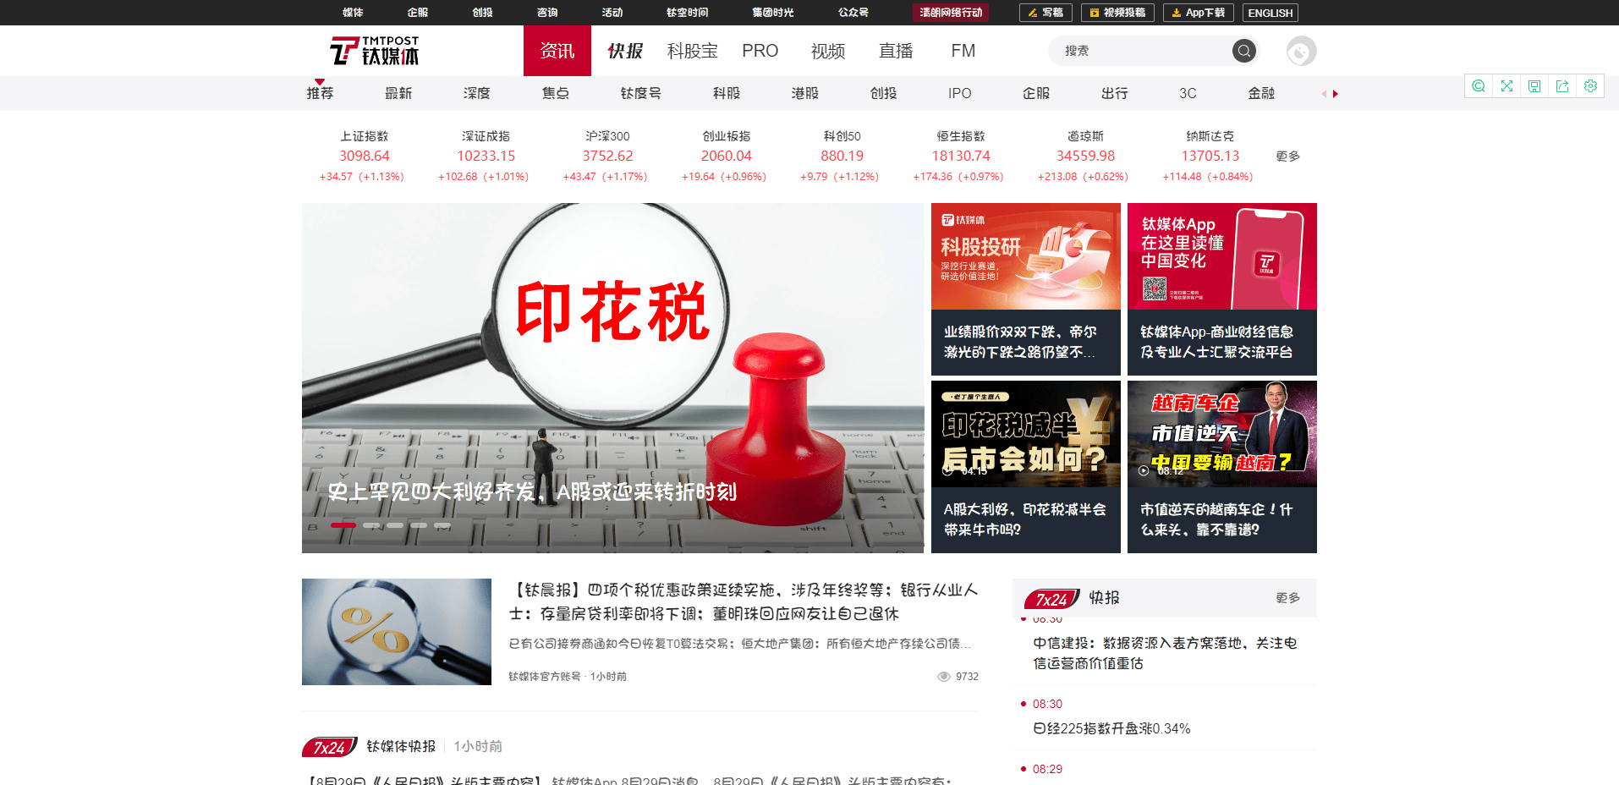Click the App下载 button
This screenshot has width=1619, height=785.
click(1198, 13)
